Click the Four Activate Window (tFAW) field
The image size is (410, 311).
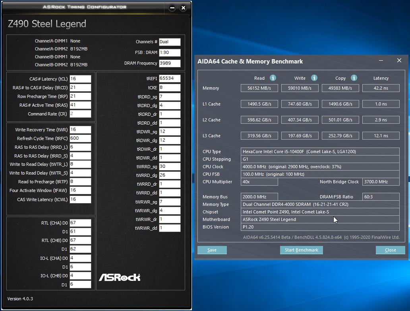click(x=80, y=190)
